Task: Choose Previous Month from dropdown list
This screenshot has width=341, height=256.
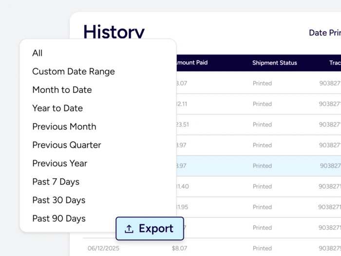Action: point(64,127)
